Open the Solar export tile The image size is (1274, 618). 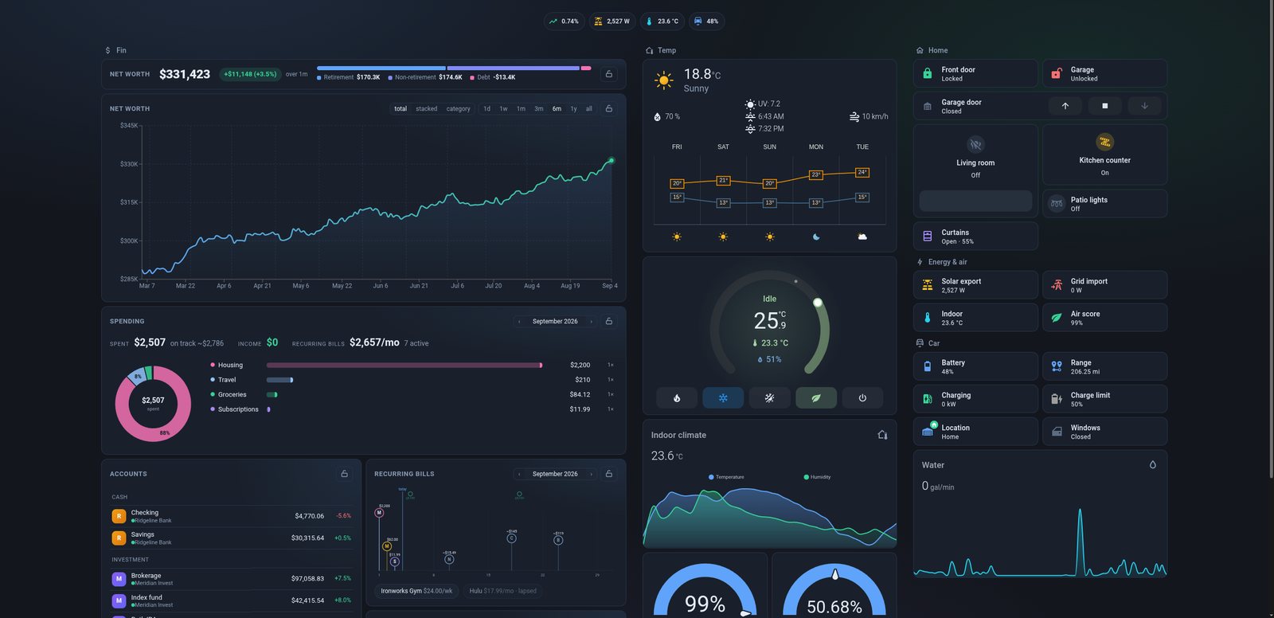tap(975, 285)
